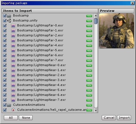Click the image icon of LightmapFar-3.exr

(13, 41)
